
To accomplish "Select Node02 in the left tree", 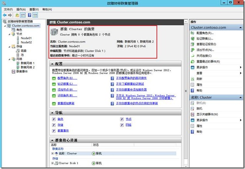I will [x=26, y=42].
